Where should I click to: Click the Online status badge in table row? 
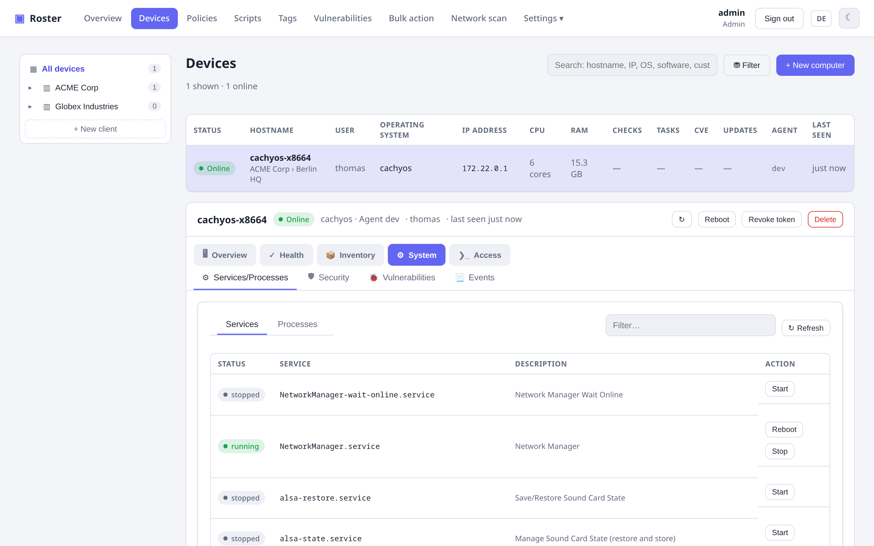pos(214,168)
